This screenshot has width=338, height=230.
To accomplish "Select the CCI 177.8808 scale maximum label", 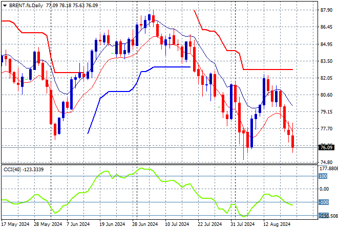I will pos(328,169).
